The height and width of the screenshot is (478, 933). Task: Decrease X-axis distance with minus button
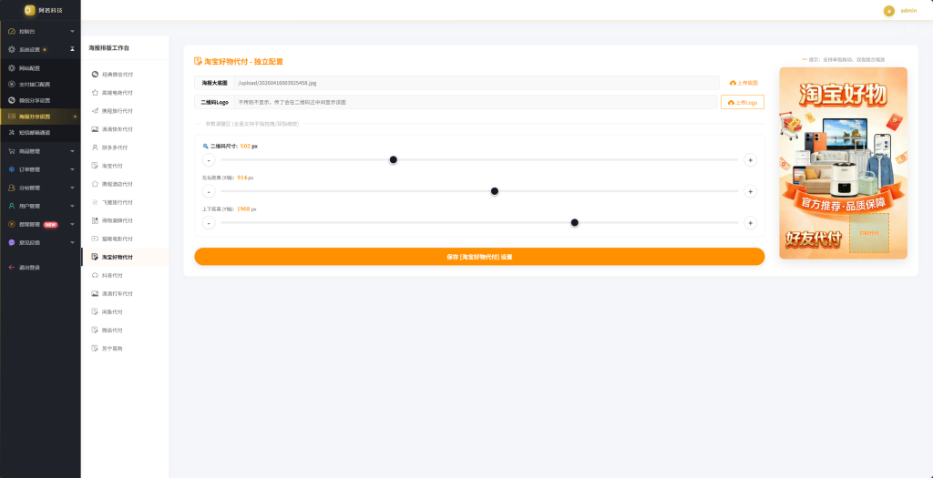pyautogui.click(x=209, y=191)
